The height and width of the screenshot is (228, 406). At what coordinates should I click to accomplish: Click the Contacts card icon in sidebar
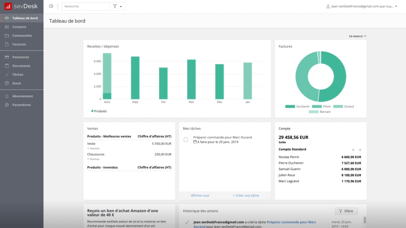(x=7, y=27)
